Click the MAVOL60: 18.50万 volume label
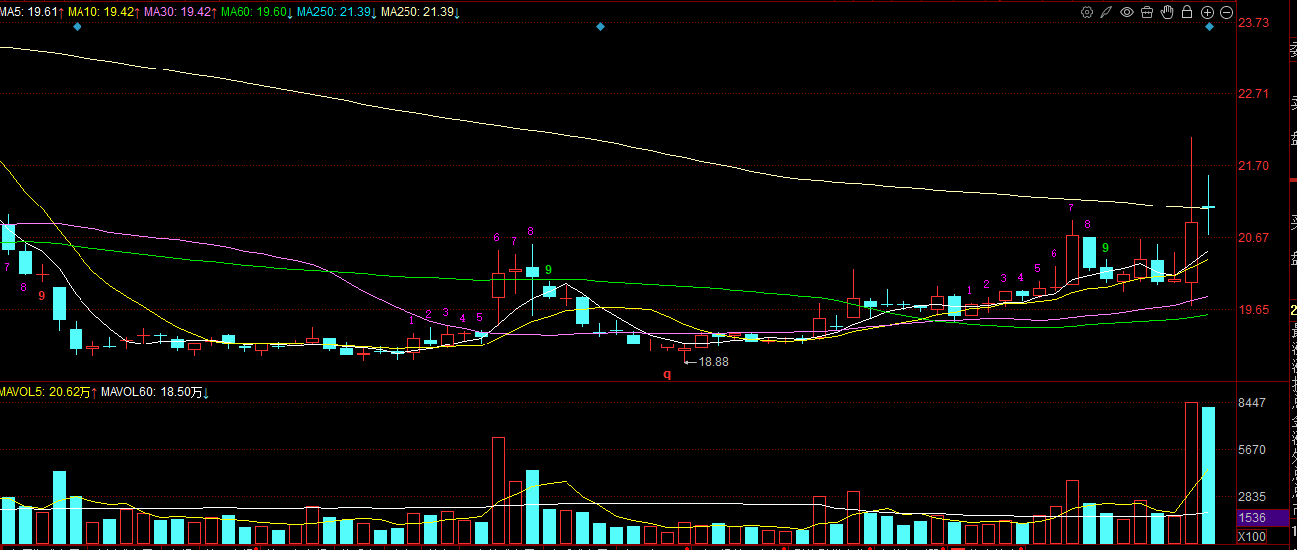The image size is (1297, 550). coord(153,393)
